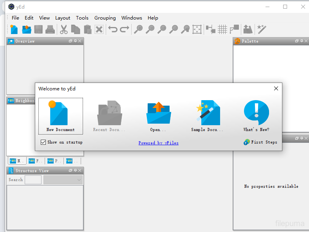Click the Palette panel title icon
The width and height of the screenshot is (309, 232).
point(237,41)
